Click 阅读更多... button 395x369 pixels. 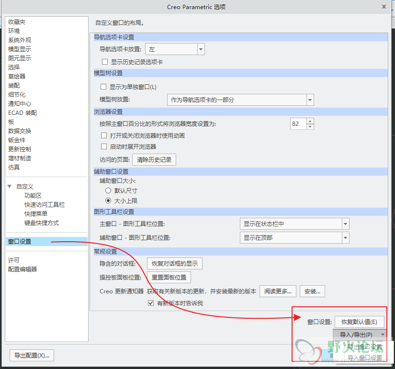click(278, 291)
